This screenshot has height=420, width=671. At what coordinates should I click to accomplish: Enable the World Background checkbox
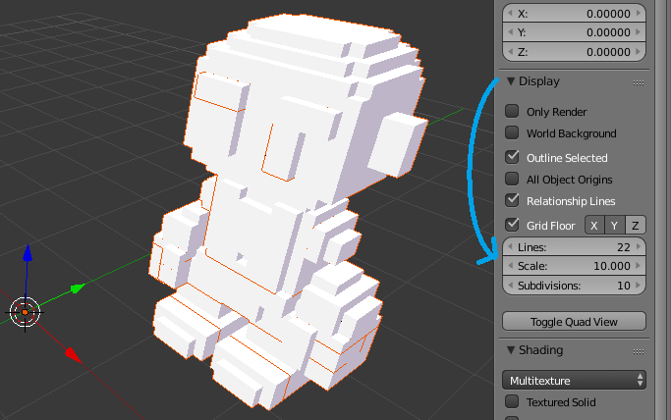[512, 132]
